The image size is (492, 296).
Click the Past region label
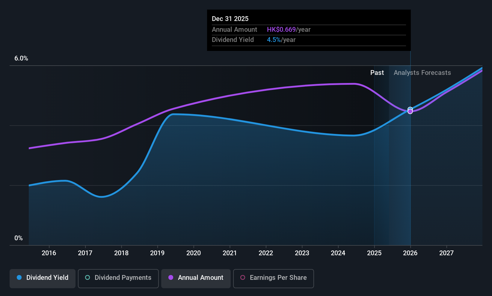coord(377,73)
